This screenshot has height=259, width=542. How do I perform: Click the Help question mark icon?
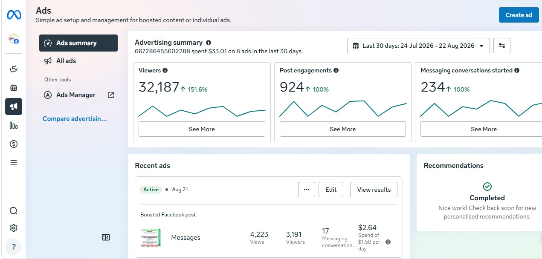click(x=14, y=247)
